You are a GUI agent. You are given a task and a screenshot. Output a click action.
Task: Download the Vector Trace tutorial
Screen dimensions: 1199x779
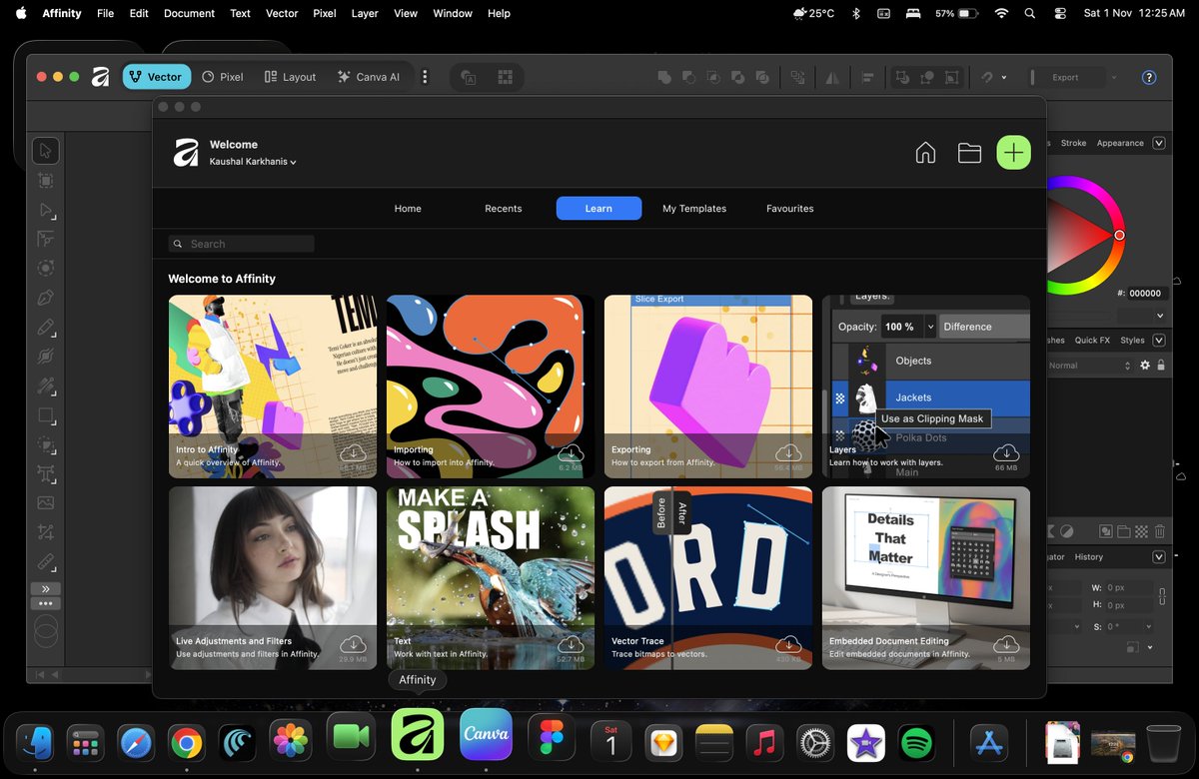point(788,644)
